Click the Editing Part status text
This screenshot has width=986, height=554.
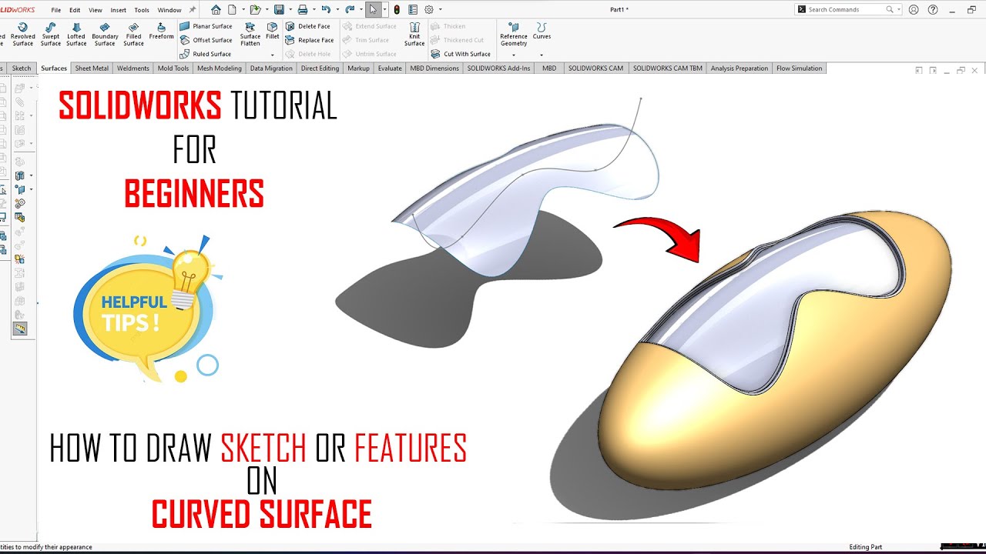pyautogui.click(x=866, y=547)
